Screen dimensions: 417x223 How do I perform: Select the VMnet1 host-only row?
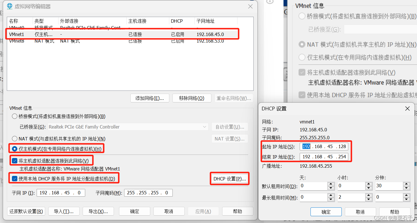click(123, 34)
